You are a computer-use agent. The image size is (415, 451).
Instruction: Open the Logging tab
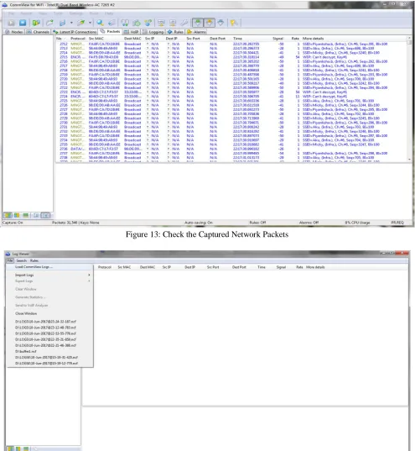[x=153, y=32]
